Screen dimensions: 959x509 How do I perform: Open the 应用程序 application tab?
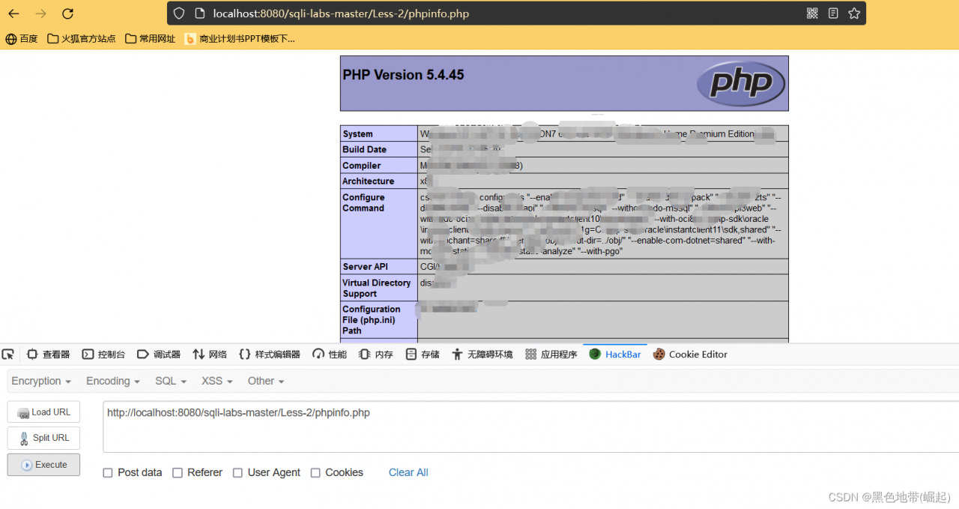pos(551,355)
